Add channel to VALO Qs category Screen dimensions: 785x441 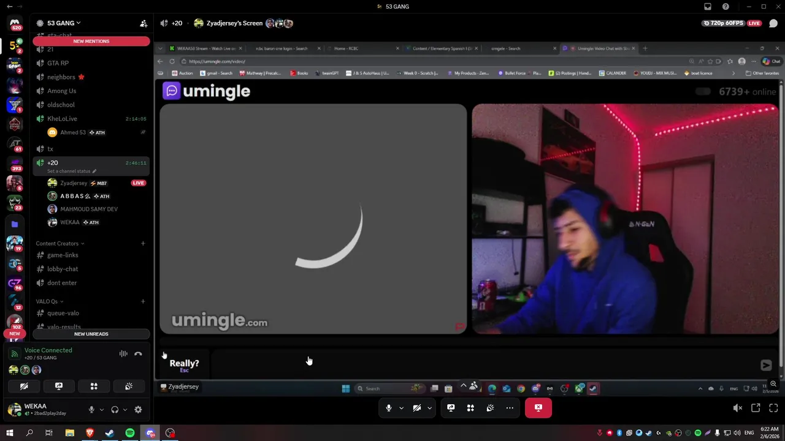[143, 301]
